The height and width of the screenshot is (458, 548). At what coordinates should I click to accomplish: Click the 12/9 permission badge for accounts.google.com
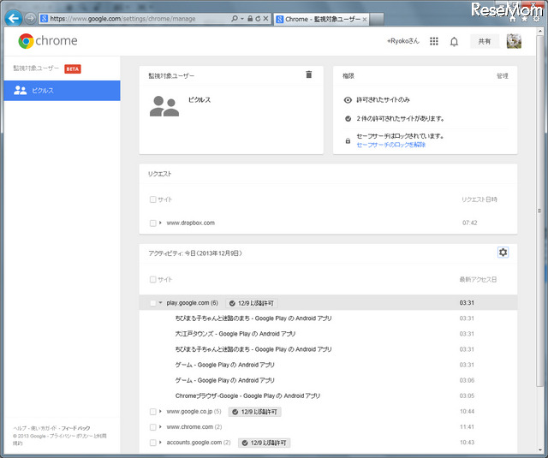(265, 443)
